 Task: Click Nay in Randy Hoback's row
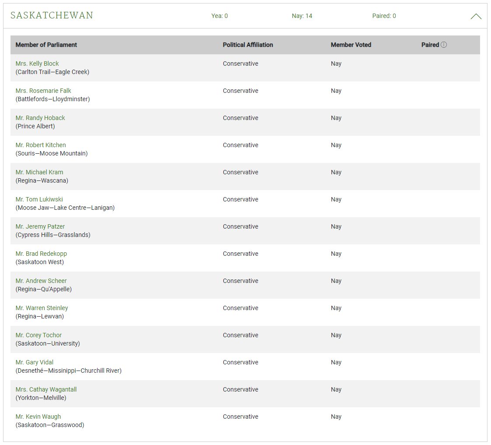coord(336,118)
